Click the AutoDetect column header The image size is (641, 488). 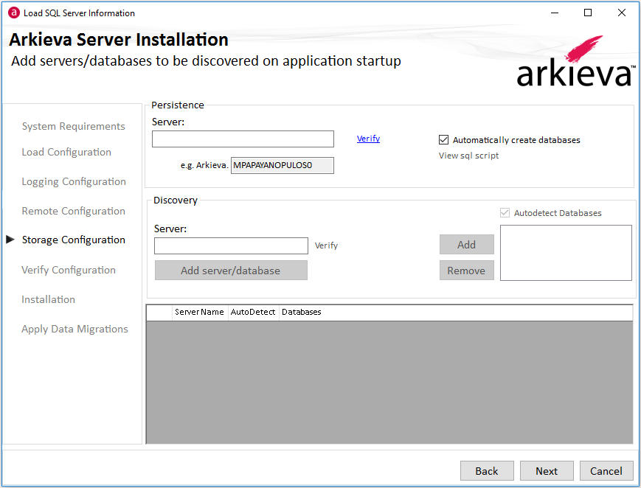pos(254,313)
